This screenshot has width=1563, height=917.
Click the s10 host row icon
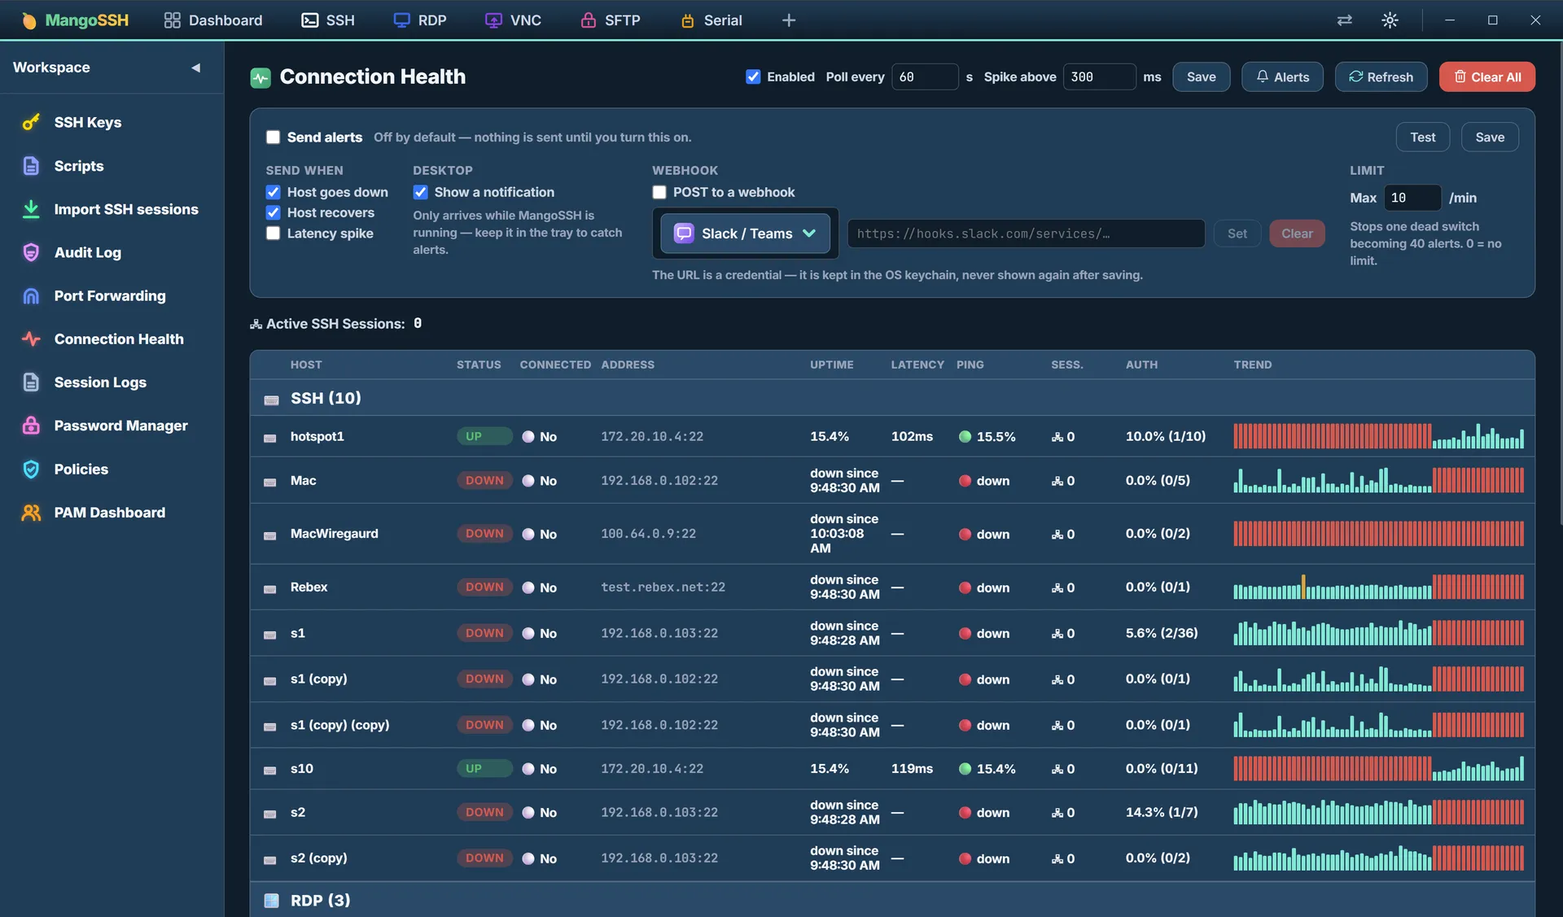tap(270, 770)
